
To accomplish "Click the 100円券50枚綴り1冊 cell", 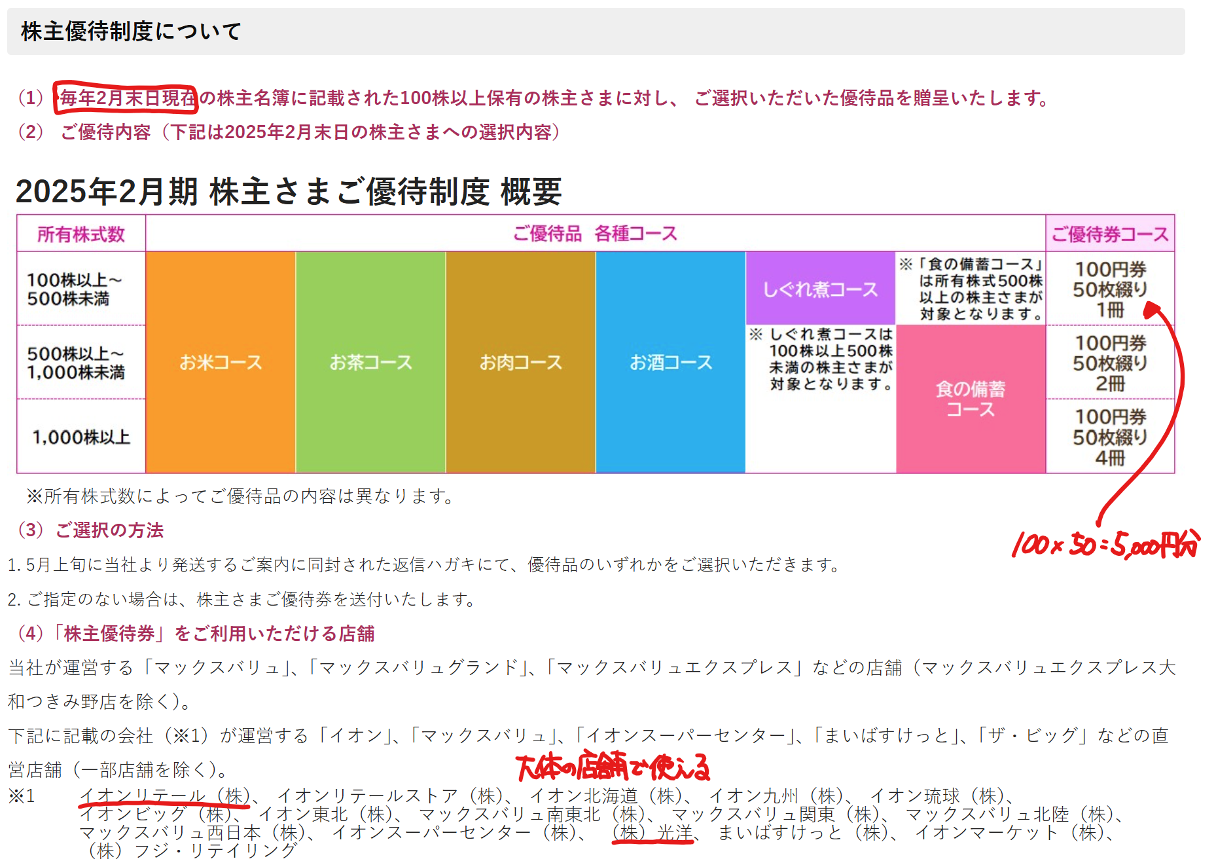I will (x=1110, y=289).
